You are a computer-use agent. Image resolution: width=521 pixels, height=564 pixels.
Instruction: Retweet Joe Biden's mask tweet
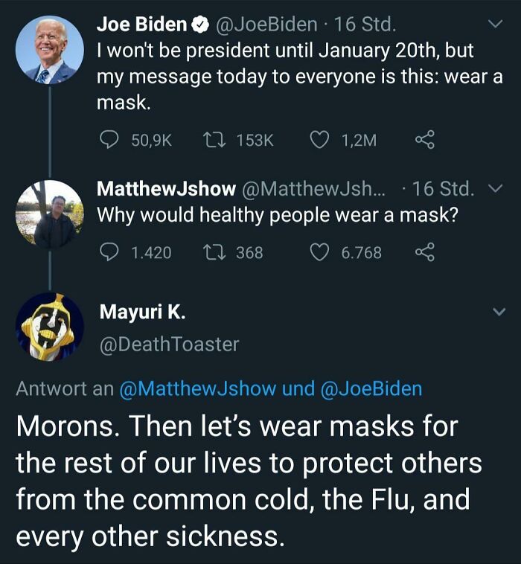(213, 140)
